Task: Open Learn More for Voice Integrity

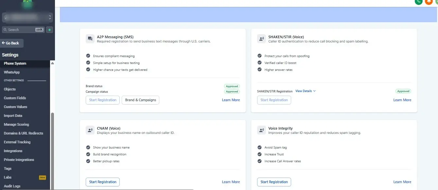Action: coord(402,182)
